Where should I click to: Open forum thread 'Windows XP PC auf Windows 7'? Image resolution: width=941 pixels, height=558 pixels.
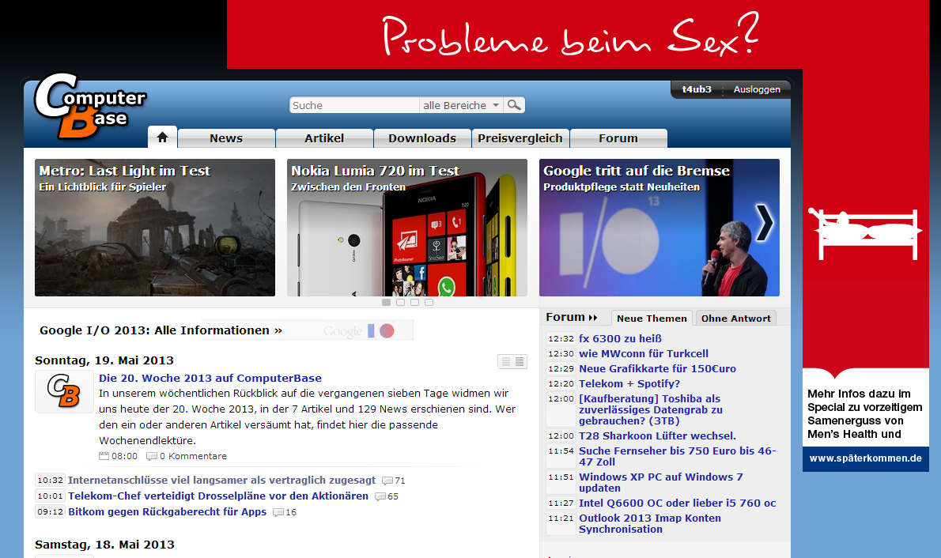661,482
